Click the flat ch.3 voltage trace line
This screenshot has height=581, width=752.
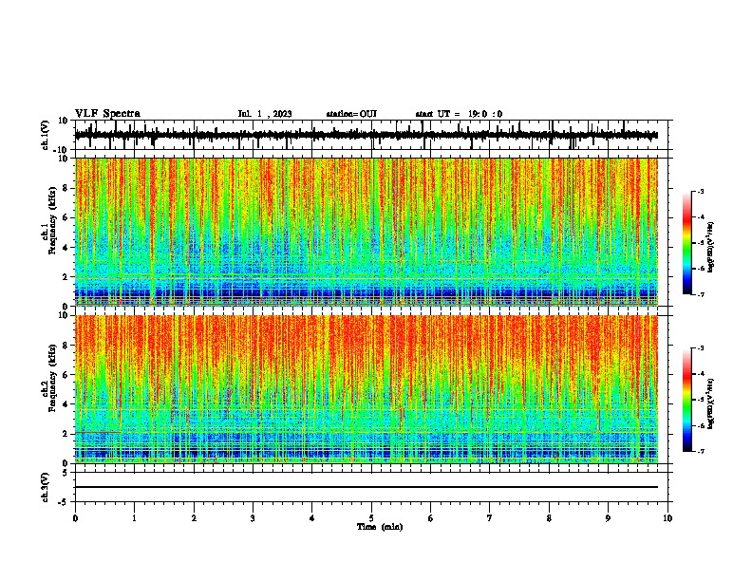pos(367,487)
